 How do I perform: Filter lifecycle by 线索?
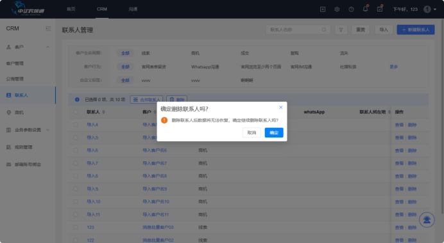pos(146,53)
